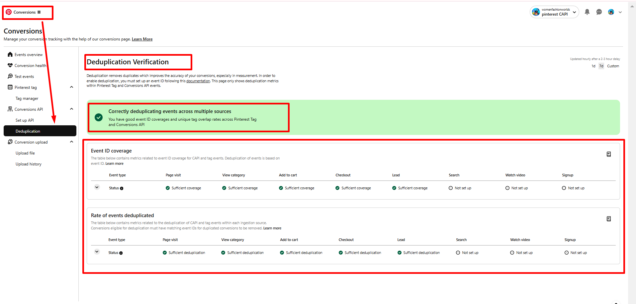636x304 pixels.
Task: Open the deduplication documentation link
Action: 198,81
